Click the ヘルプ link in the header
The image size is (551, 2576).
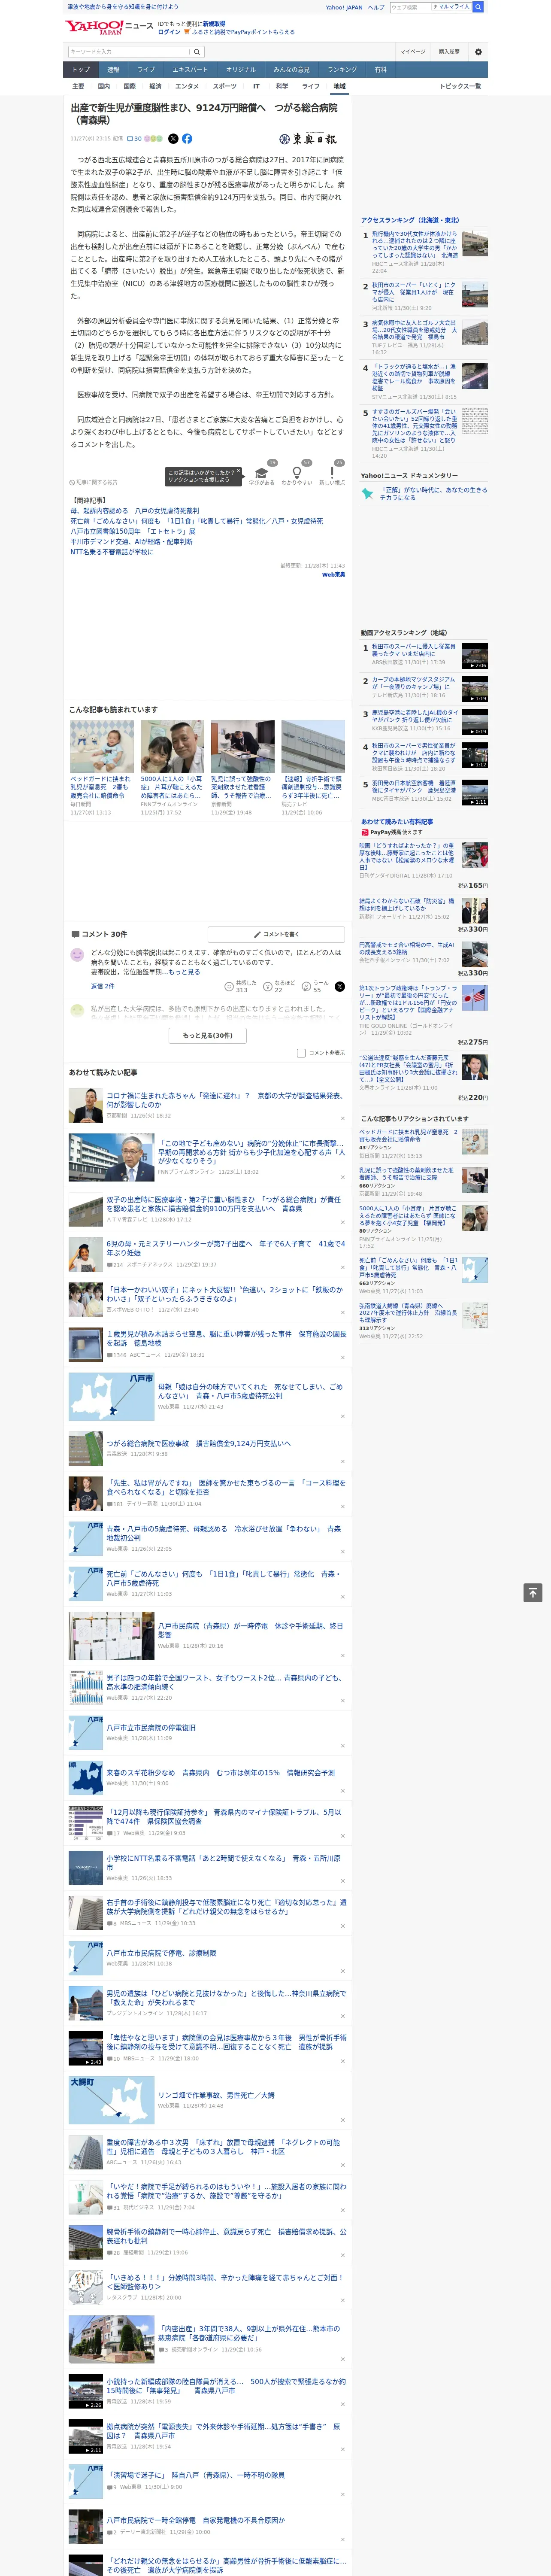coord(375,7)
